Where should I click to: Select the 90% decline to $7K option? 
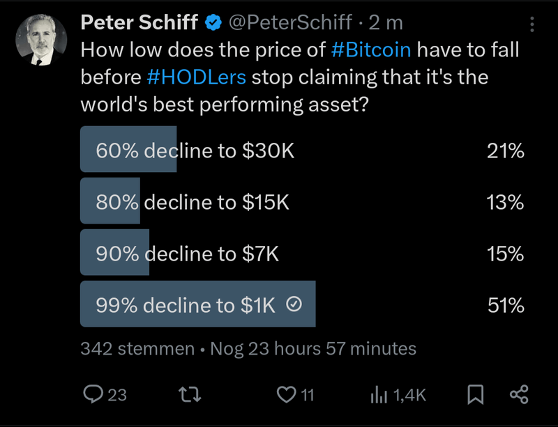pyautogui.click(x=188, y=254)
